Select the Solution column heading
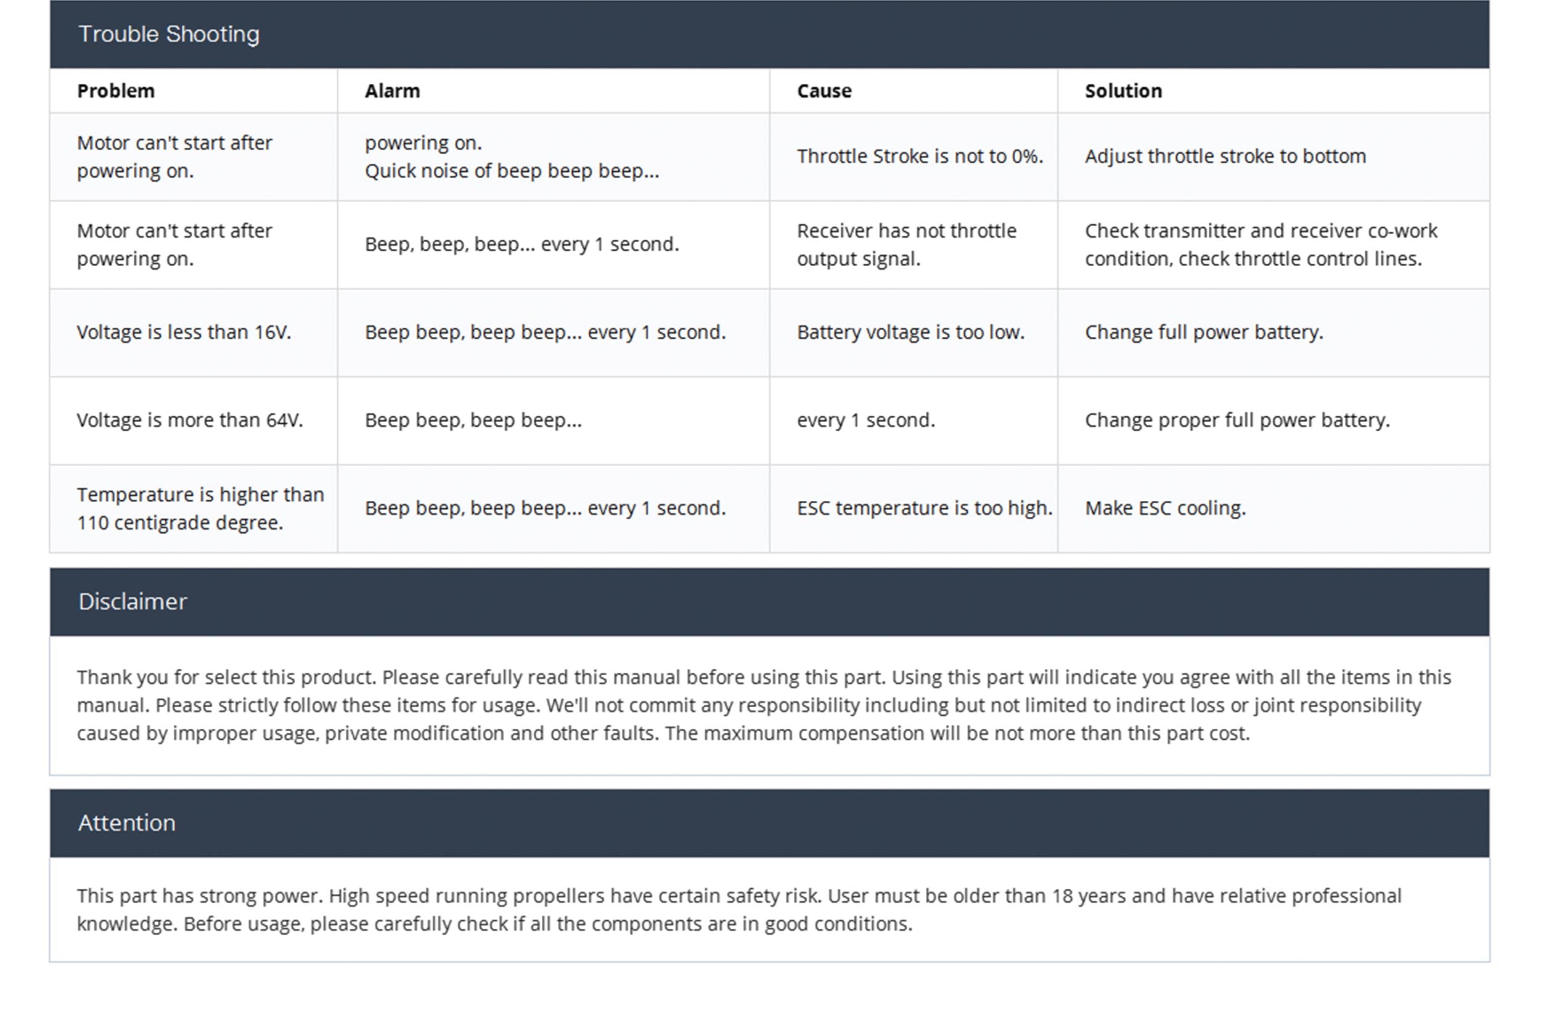Screen dimensions: 1541x1025 pyautogui.click(x=1123, y=91)
